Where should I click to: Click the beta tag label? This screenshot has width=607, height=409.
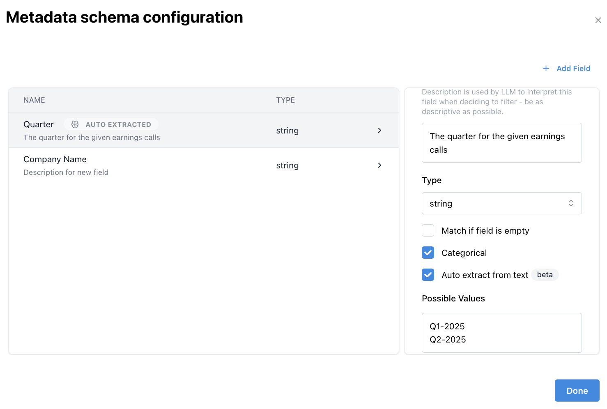545,275
